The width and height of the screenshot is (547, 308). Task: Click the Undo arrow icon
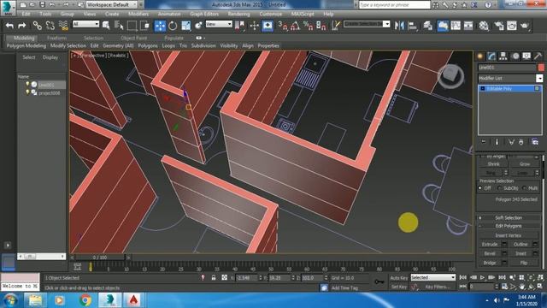9,26
